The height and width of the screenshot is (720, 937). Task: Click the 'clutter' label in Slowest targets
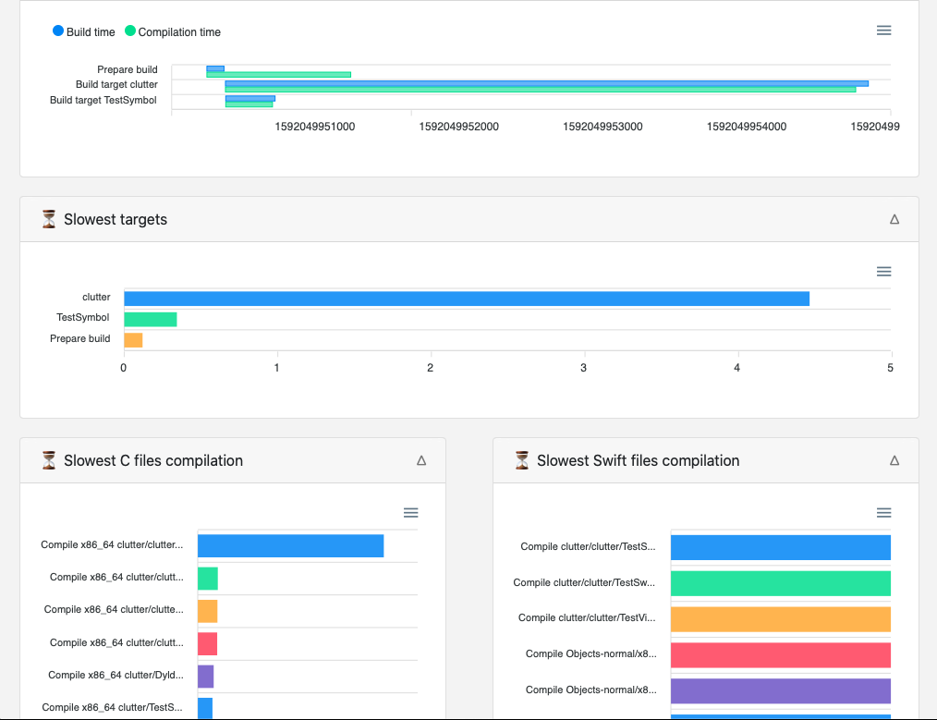click(x=96, y=297)
